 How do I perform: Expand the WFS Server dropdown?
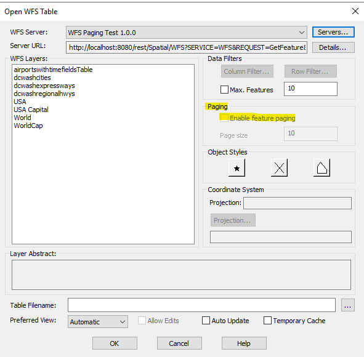click(x=187, y=32)
